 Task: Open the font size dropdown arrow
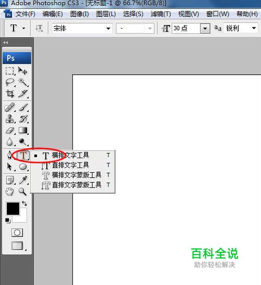205,29
